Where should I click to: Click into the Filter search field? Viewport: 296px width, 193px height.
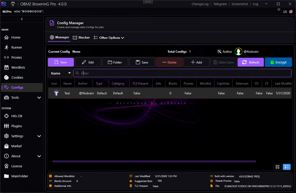tap(182, 73)
